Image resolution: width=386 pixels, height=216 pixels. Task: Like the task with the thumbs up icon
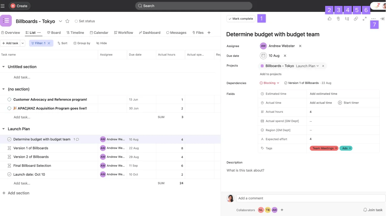329,18
